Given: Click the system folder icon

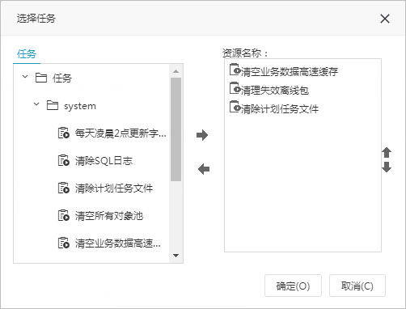Looking at the screenshot, I should coord(53,105).
